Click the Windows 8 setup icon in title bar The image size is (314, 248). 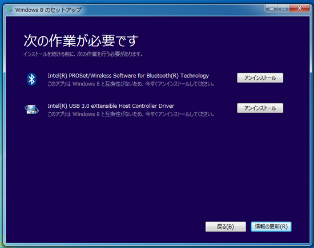pos(9,9)
